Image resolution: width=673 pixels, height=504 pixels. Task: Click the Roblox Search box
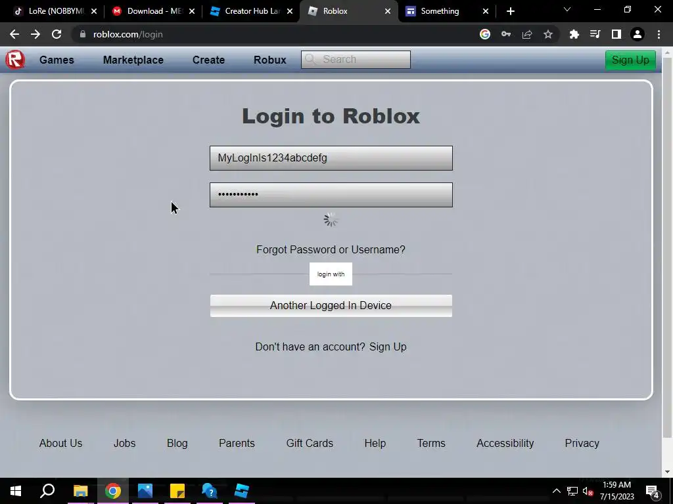pos(356,60)
